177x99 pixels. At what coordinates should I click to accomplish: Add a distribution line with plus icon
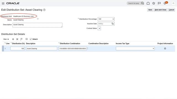click(13, 39)
